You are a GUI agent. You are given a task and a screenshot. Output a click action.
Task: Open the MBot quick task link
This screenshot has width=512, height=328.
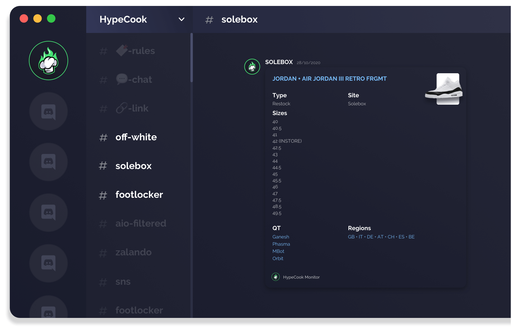(278, 251)
